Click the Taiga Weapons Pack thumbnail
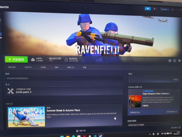Screen dimensions: 182x137 (x=135, y=101)
